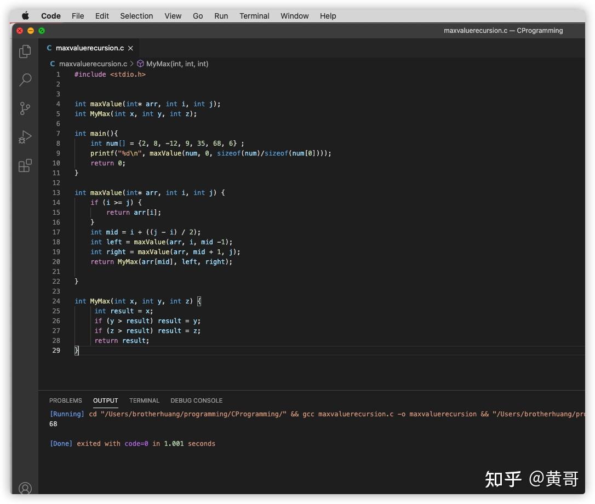Open the Run and Debug view icon
This screenshot has height=504, width=595.
tap(25, 137)
